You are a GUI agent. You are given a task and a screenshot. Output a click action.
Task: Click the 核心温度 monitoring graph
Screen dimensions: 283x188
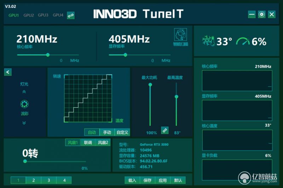point(237,140)
